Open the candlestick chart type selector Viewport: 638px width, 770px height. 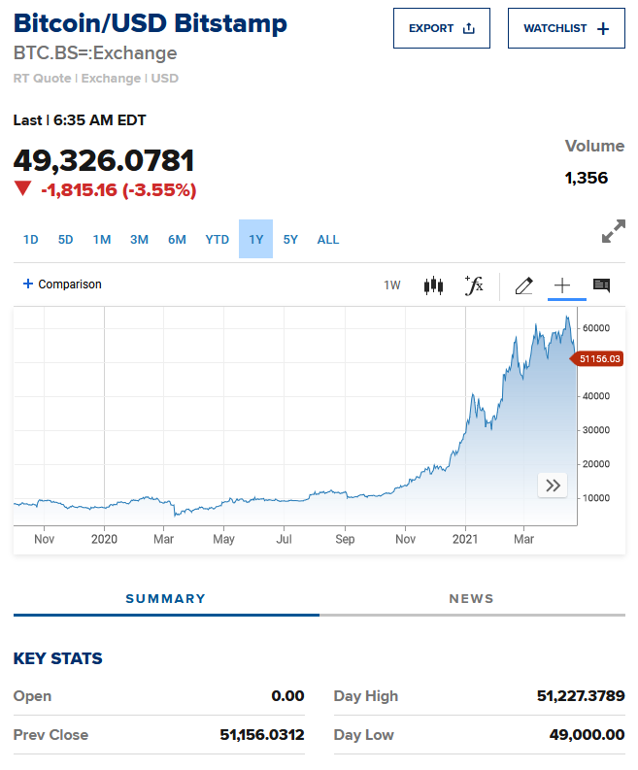(x=433, y=285)
